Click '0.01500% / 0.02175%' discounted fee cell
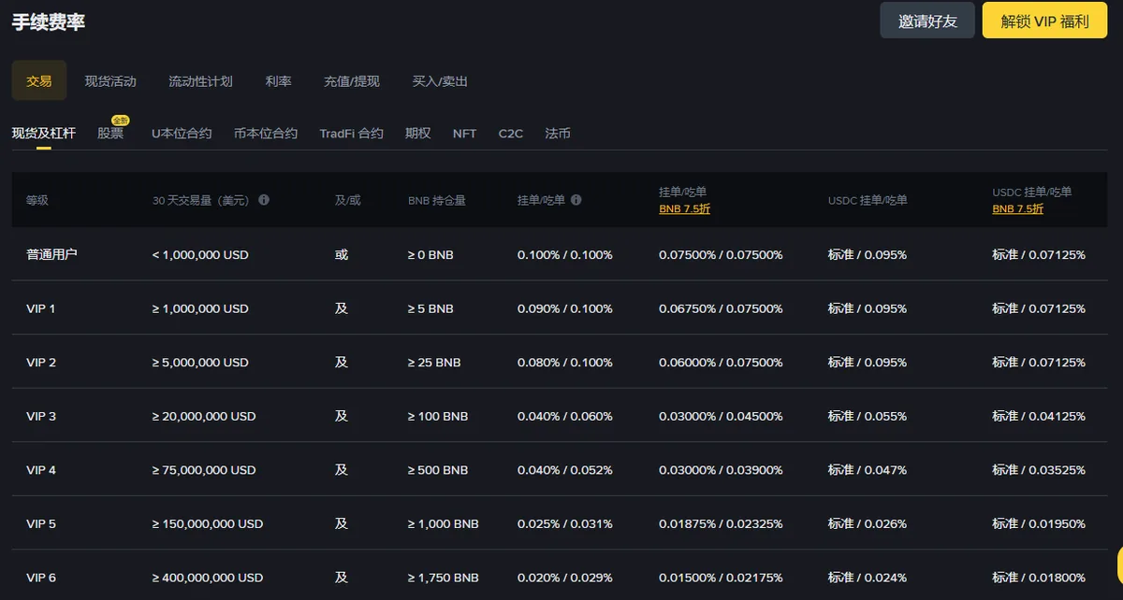This screenshot has width=1123, height=600. click(x=721, y=578)
